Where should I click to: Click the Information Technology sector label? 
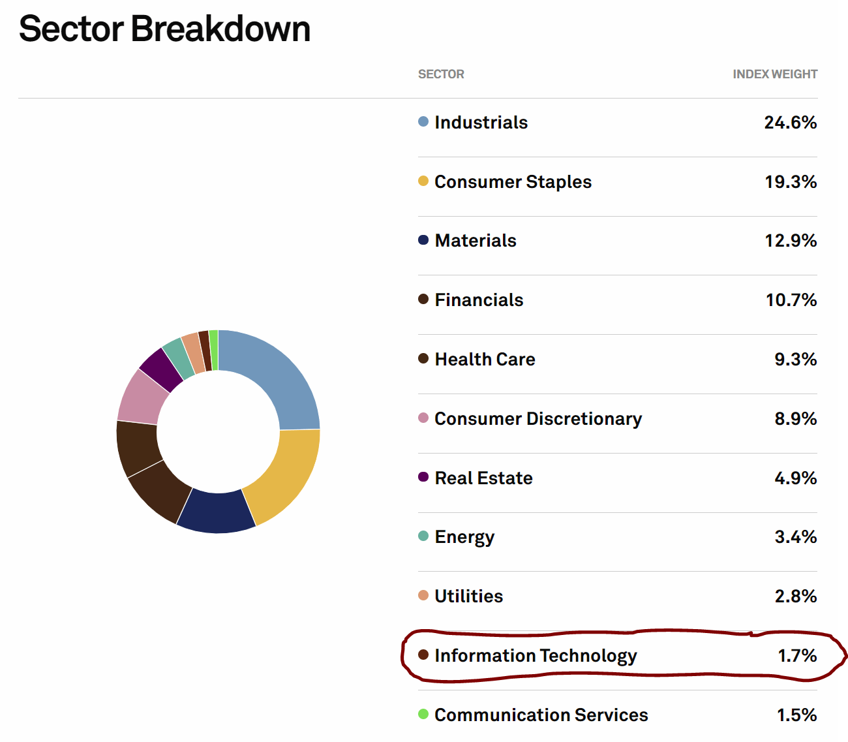click(536, 655)
